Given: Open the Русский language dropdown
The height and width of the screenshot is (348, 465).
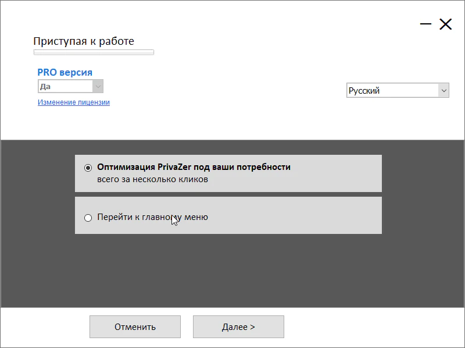Looking at the screenshot, I should pyautogui.click(x=398, y=90).
